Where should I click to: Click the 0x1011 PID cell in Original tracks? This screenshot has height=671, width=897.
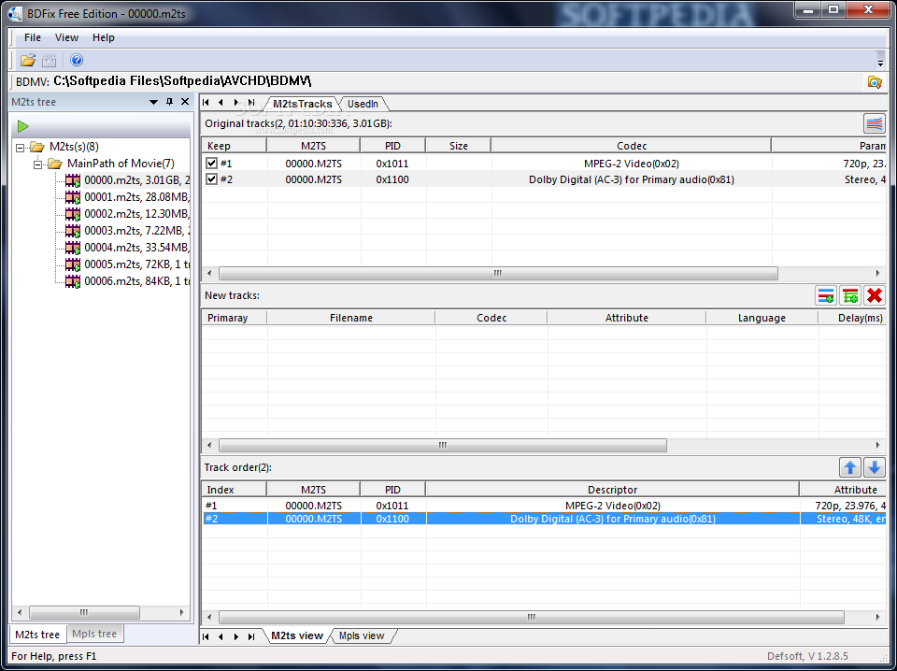pyautogui.click(x=392, y=164)
